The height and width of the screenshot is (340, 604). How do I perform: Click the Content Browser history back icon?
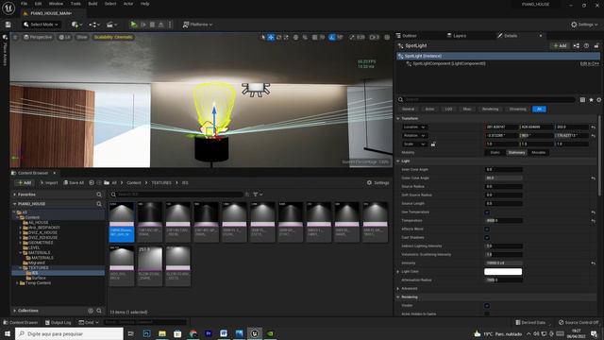[x=92, y=182]
